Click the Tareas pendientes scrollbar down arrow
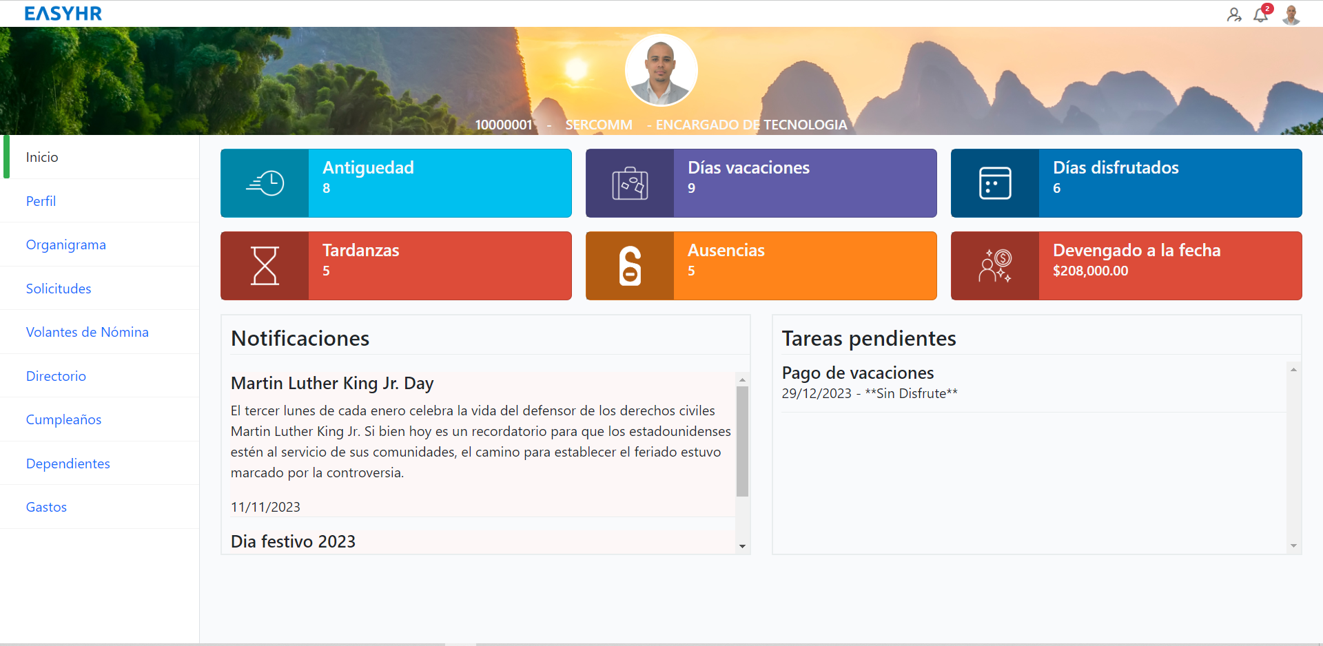This screenshot has height=646, width=1323. [1293, 545]
